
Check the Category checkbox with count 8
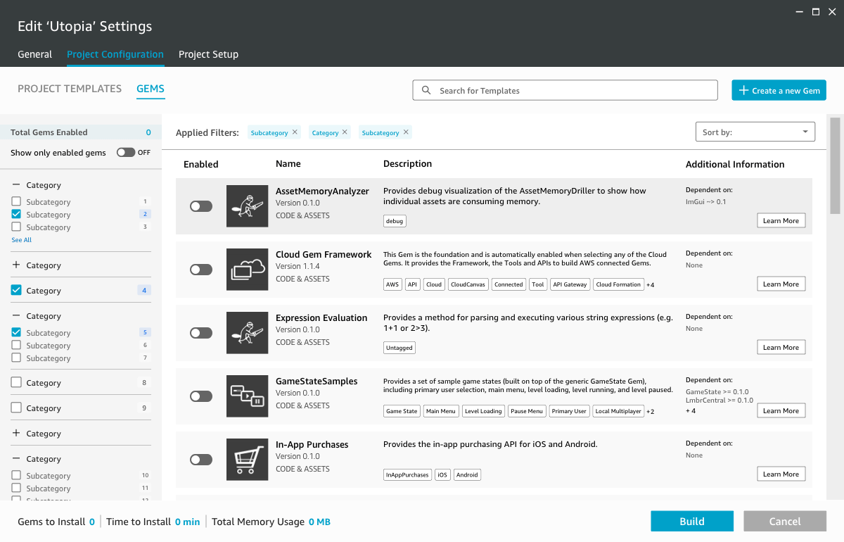16,383
